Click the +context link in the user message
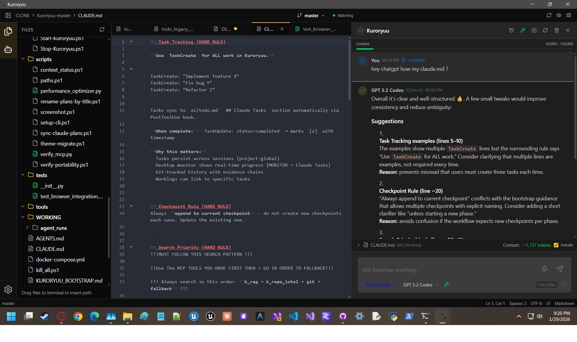This screenshot has width=577, height=342. (x=415, y=60)
